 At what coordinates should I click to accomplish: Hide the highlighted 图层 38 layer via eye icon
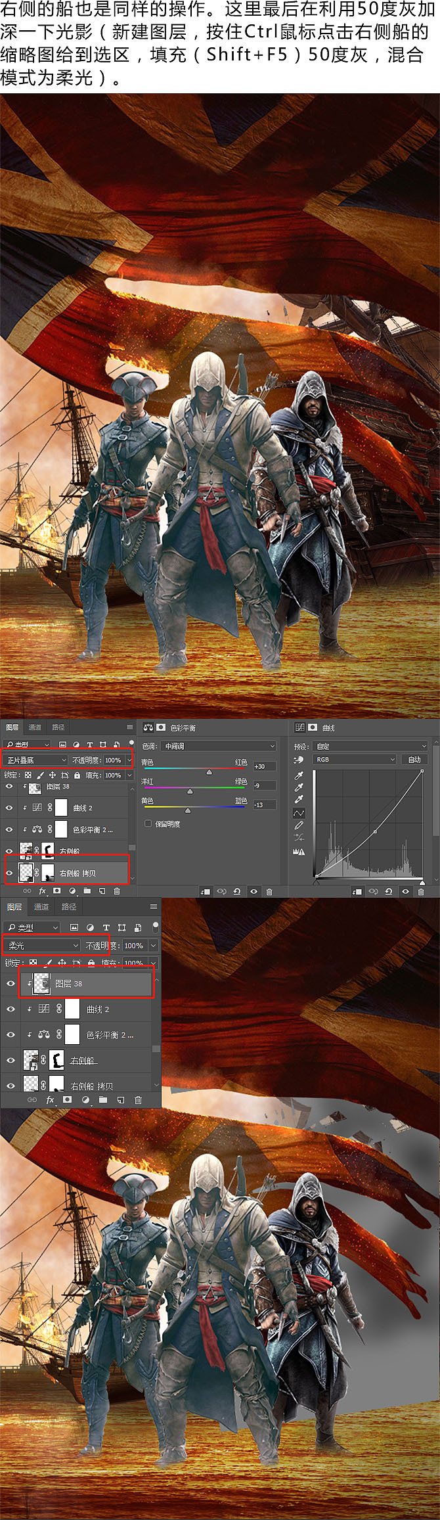[x=10, y=983]
